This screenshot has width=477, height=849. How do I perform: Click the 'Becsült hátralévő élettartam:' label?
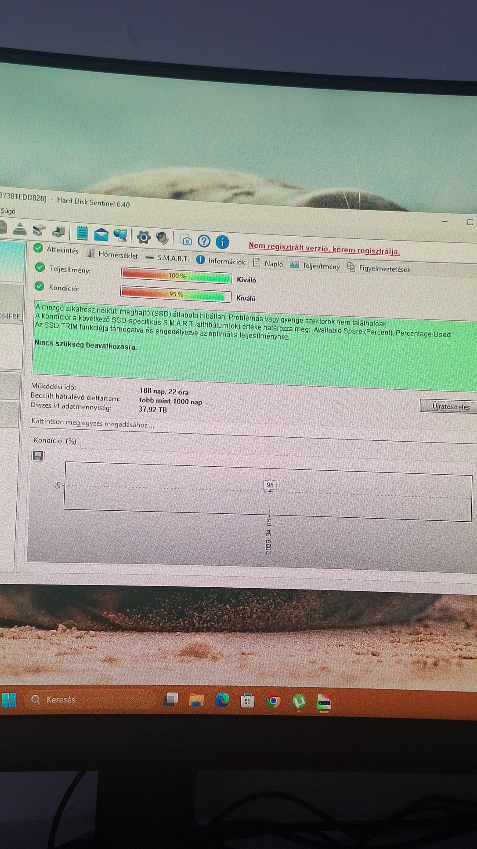[x=75, y=397]
